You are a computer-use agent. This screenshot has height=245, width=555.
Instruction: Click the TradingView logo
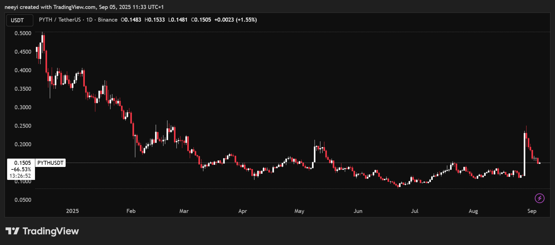click(x=42, y=231)
